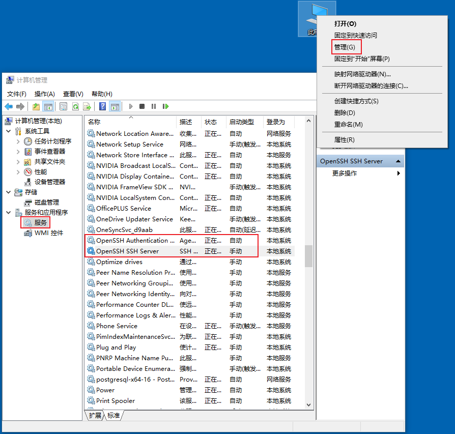Sort by 启动类型 column header
The height and width of the screenshot is (434, 455).
244,122
